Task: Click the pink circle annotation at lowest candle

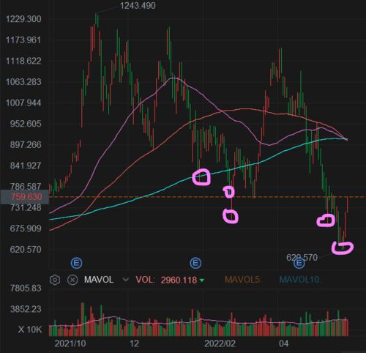Action: click(x=343, y=248)
